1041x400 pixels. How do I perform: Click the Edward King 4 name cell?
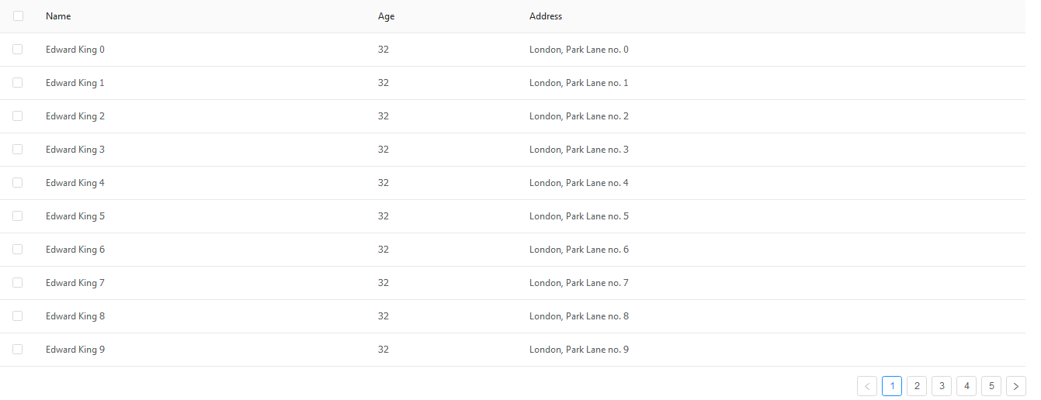[75, 183]
